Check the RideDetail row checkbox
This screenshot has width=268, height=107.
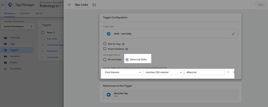(43, 51)
